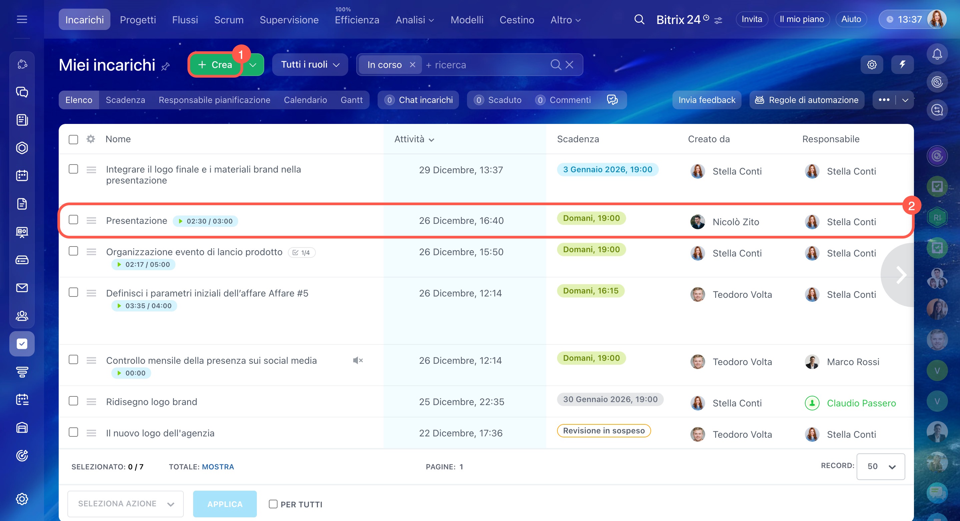Open the Progetti menu item
The width and height of the screenshot is (960, 521).
coord(137,20)
